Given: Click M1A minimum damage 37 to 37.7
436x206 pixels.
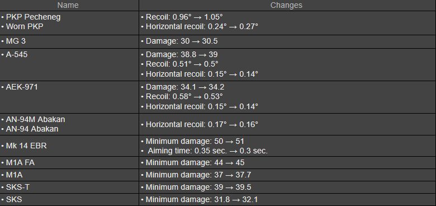Looking at the screenshot, I should coord(198,175).
